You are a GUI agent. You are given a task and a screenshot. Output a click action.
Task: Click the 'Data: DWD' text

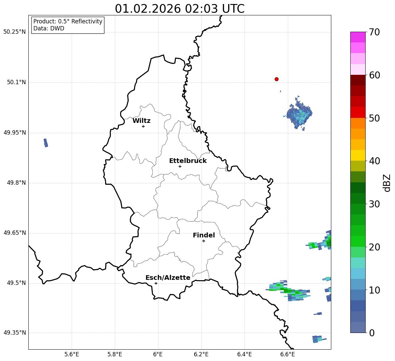click(x=49, y=28)
